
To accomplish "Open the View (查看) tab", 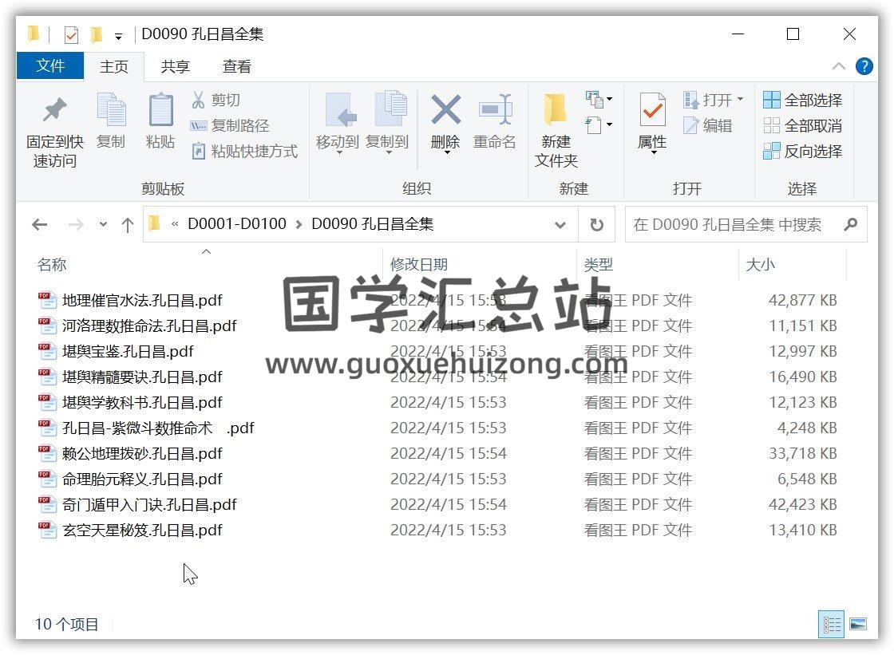I will (236, 67).
